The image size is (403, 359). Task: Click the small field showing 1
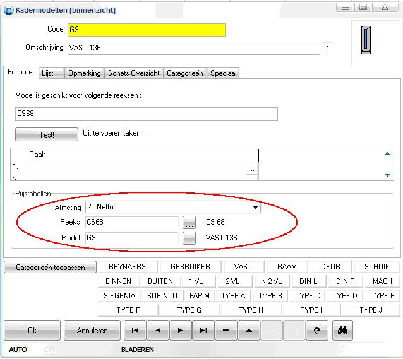pos(328,49)
